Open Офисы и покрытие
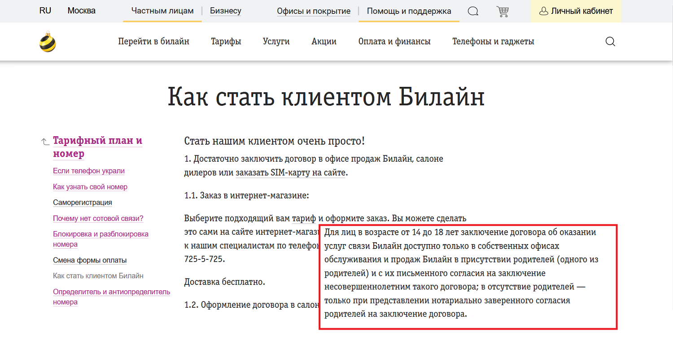This screenshot has width=673, height=344. tap(314, 11)
